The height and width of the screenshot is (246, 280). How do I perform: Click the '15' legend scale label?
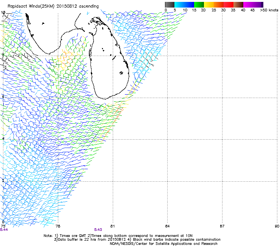click(x=194, y=10)
